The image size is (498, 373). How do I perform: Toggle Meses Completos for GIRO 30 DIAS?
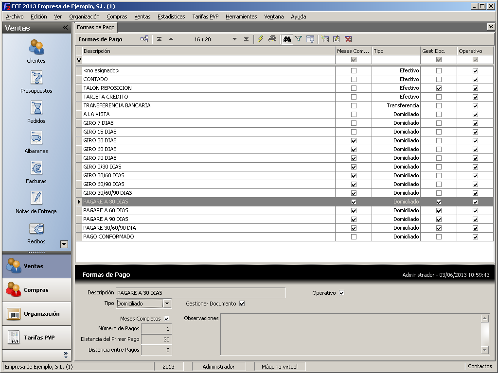tap(354, 140)
